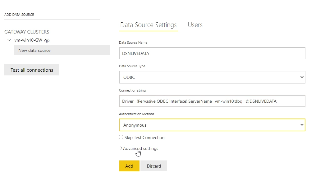
Task: Click the Data Source Type field label
Action: point(132,66)
